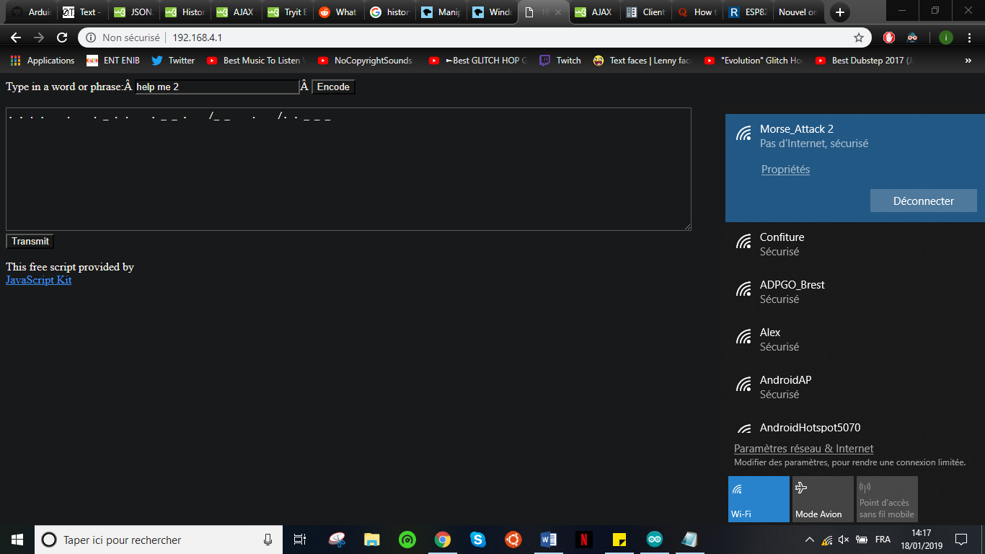
Task: Toggle Mode Avion tile
Action: pyautogui.click(x=823, y=499)
